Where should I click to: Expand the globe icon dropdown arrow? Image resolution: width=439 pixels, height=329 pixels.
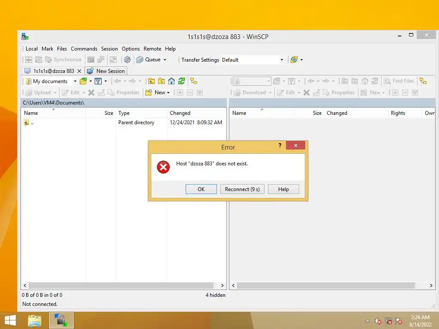click(301, 60)
